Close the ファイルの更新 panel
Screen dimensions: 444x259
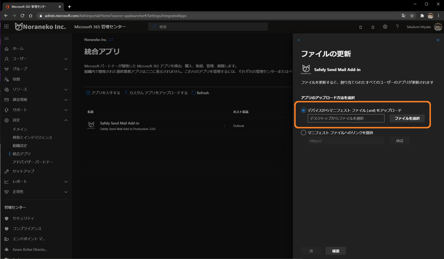[x=438, y=40]
